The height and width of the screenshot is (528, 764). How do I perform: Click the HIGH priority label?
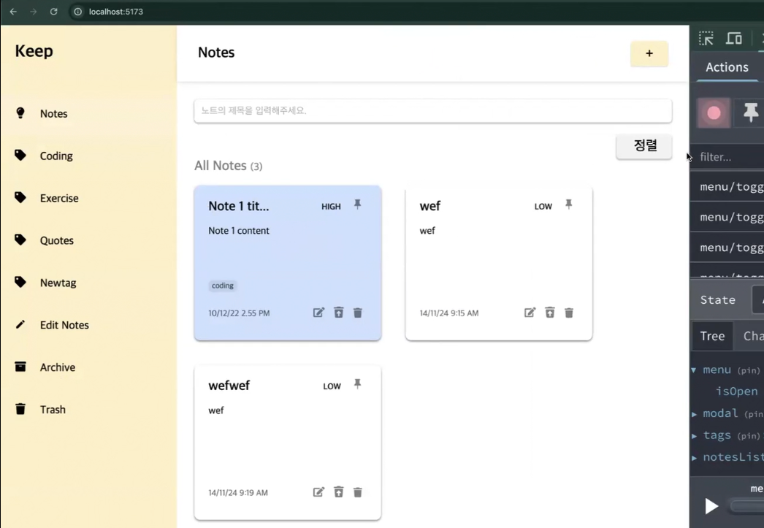(x=331, y=207)
